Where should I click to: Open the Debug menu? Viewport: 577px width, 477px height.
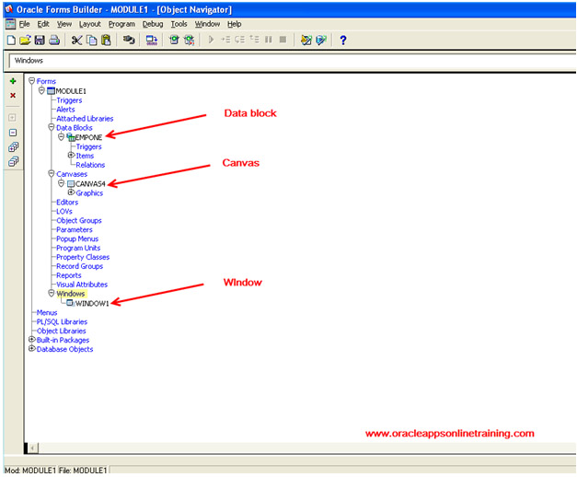[153, 24]
